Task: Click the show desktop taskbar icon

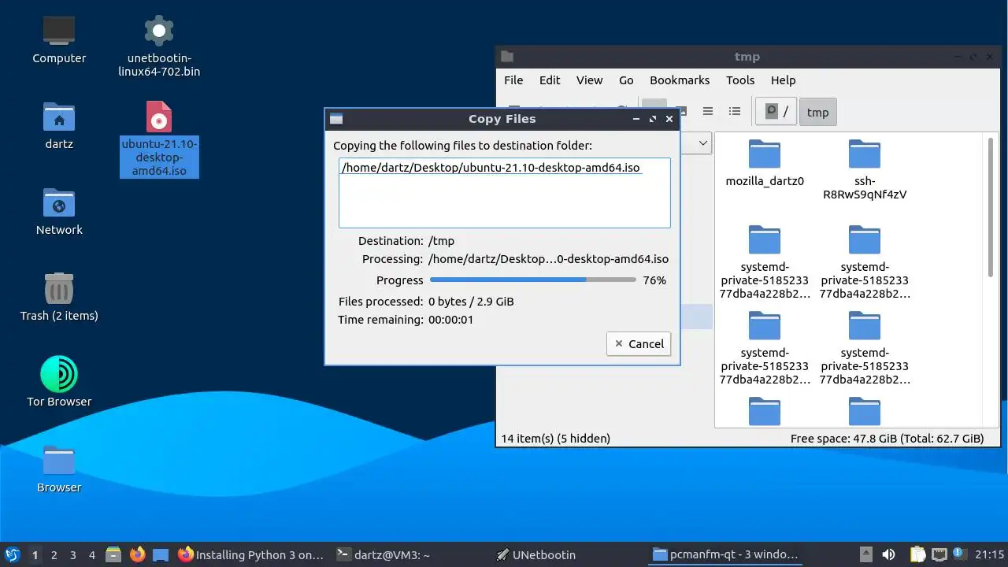Action: (x=161, y=554)
